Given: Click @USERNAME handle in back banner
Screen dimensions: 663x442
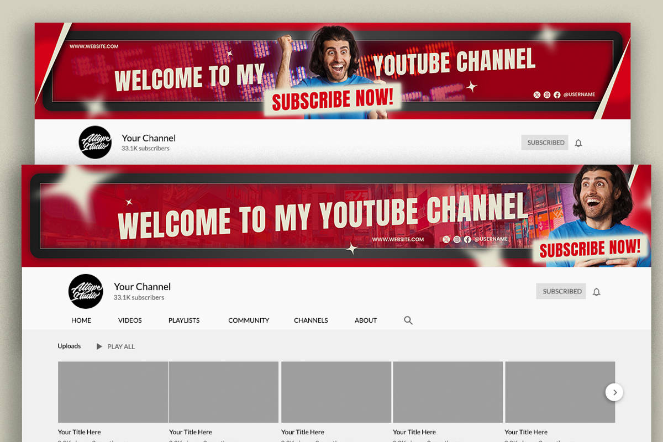Looking at the screenshot, I should tap(579, 94).
